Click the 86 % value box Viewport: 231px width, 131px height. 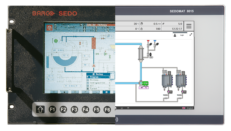coord(110,36)
